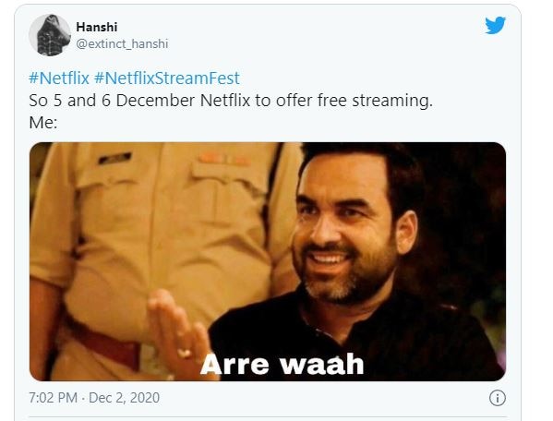Click the free streaming tweet sentence
This screenshot has height=421, width=553.
pos(231,101)
